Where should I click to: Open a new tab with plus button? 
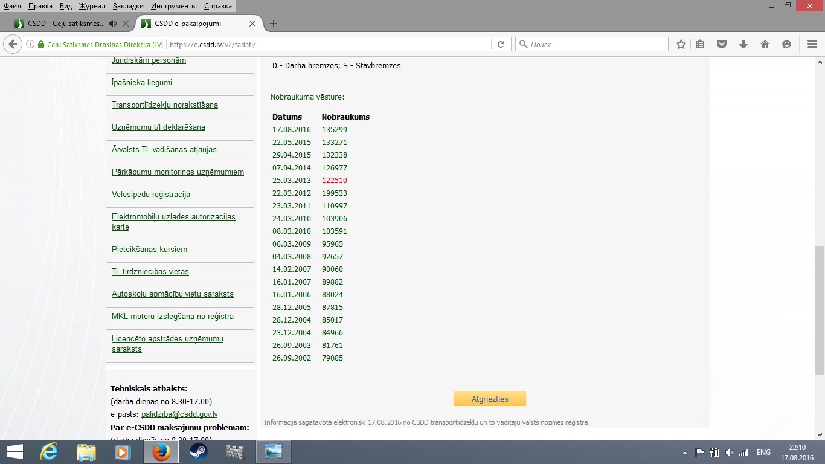[274, 24]
